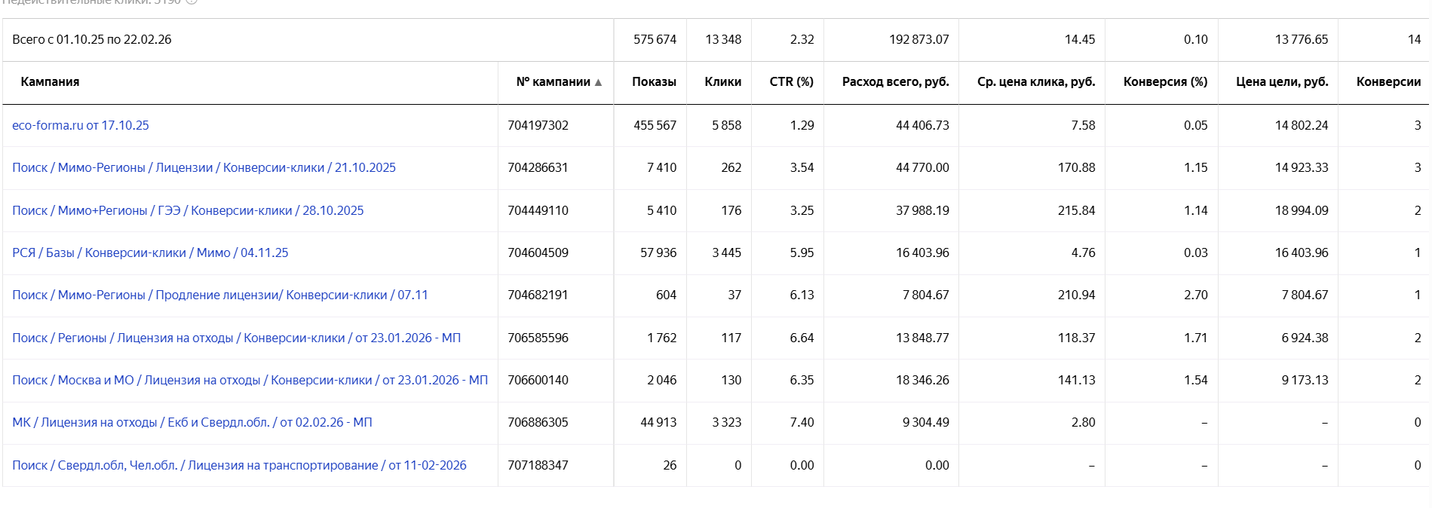Sort by Ср. цена клика header
The width and height of the screenshot is (1432, 508).
pos(1035,81)
